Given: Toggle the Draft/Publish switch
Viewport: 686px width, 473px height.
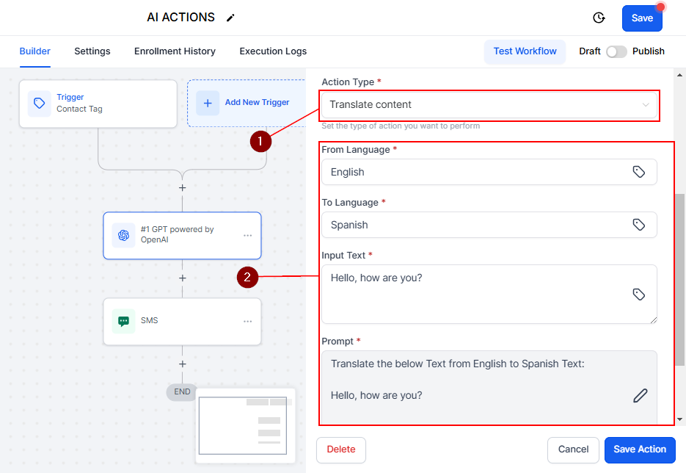Looking at the screenshot, I should point(616,51).
